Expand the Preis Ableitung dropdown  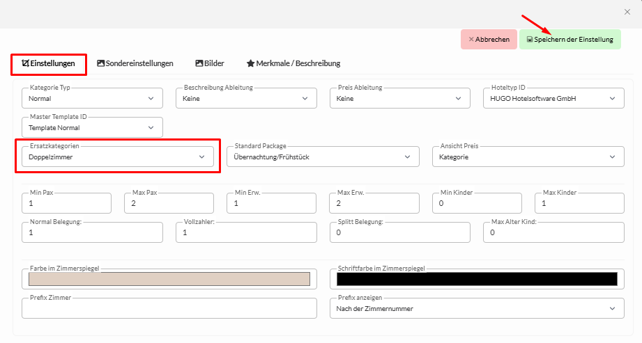[399, 99]
